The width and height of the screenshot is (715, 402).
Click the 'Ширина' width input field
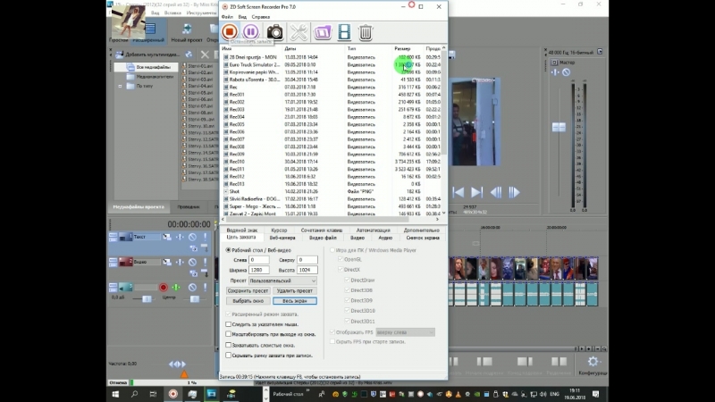coord(258,270)
